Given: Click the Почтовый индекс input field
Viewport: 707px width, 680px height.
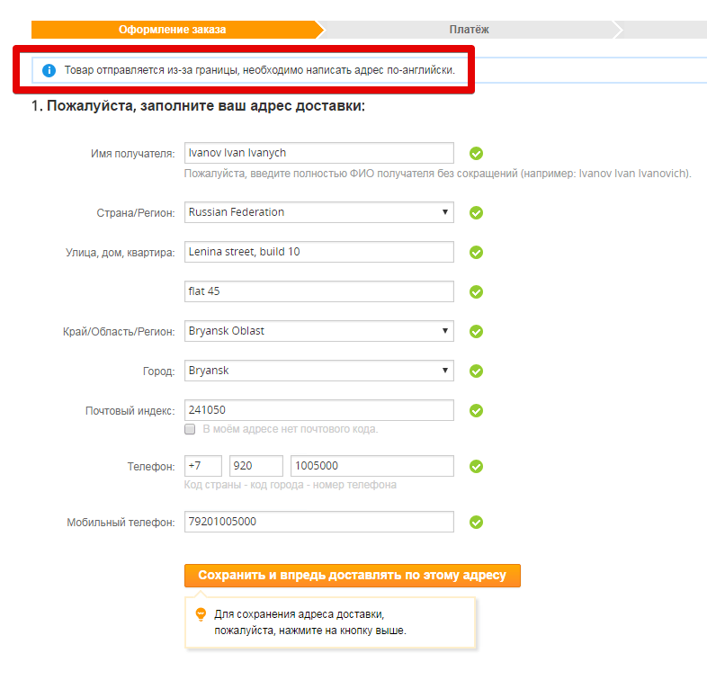Looking at the screenshot, I should tap(318, 410).
